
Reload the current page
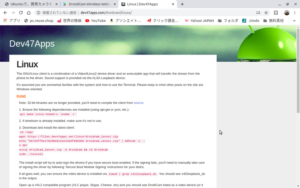(x=21, y=13)
